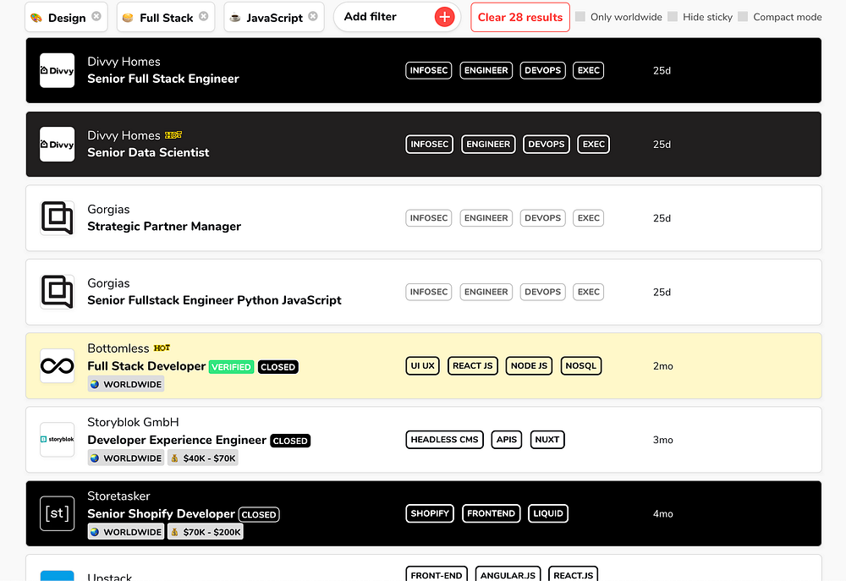This screenshot has height=581, width=846.
Task: Click FRONT-END tag on Upstack row
Action: [437, 574]
